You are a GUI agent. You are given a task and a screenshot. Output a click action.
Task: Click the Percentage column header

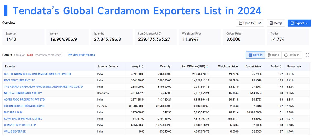[x=294, y=67]
